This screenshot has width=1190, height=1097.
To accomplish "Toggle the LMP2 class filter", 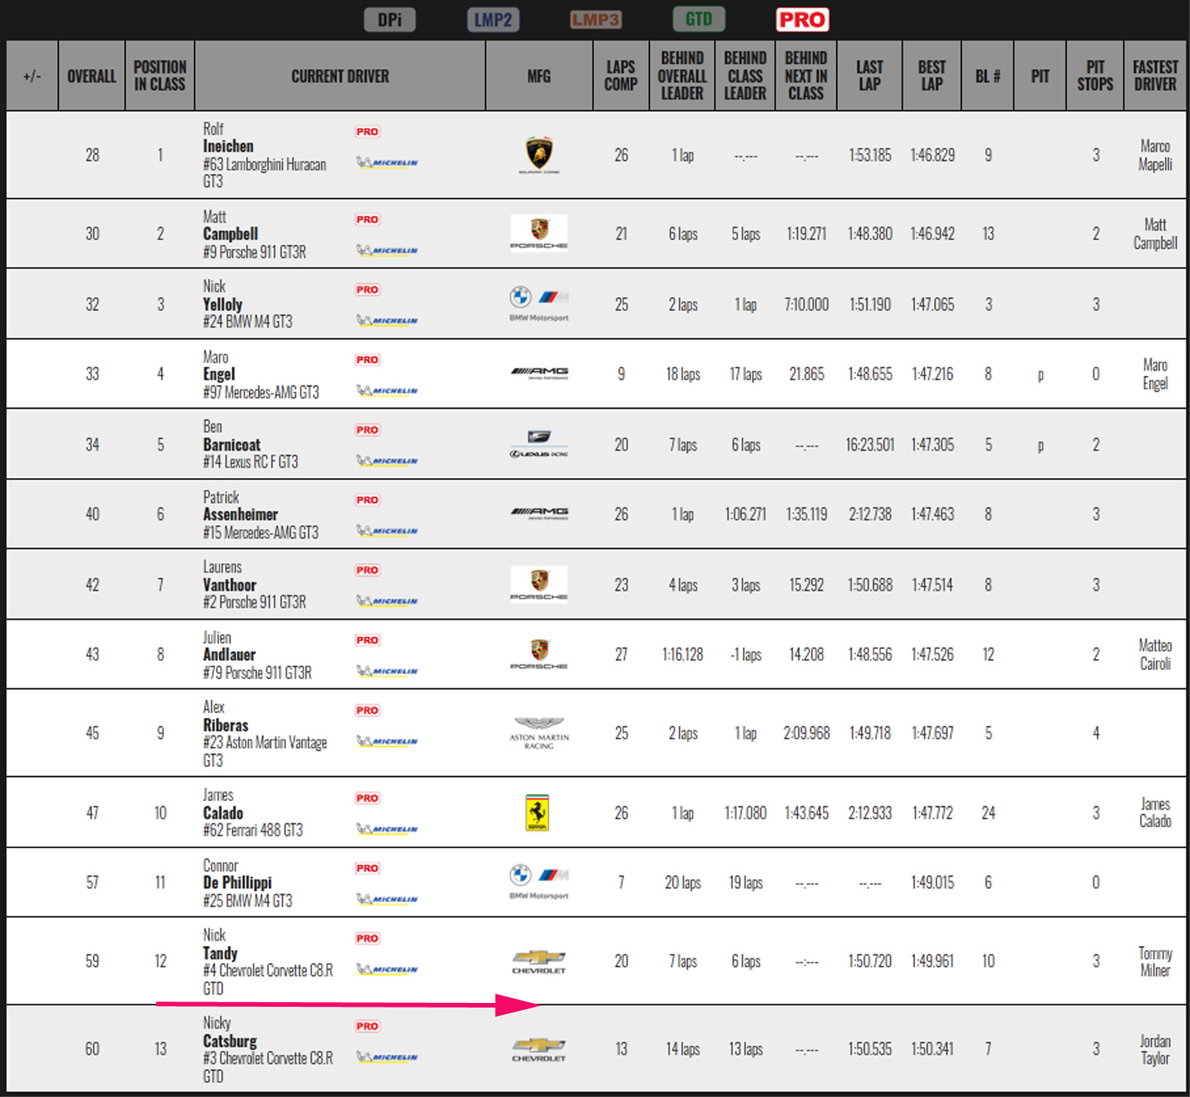I will click(x=492, y=20).
